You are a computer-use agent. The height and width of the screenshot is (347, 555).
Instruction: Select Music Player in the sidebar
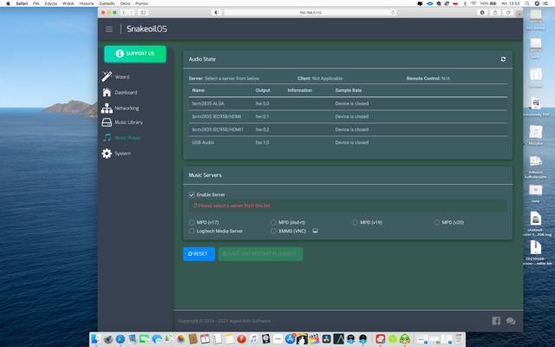pyautogui.click(x=121, y=138)
